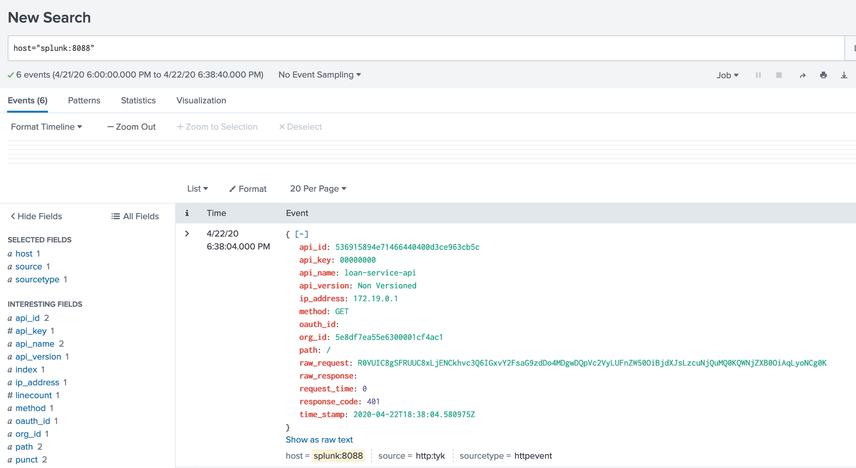The image size is (856, 468).
Task: Click the search input field
Action: (x=428, y=48)
